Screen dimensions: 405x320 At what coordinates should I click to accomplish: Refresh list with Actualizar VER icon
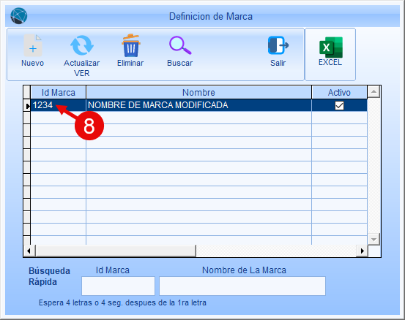(x=81, y=45)
